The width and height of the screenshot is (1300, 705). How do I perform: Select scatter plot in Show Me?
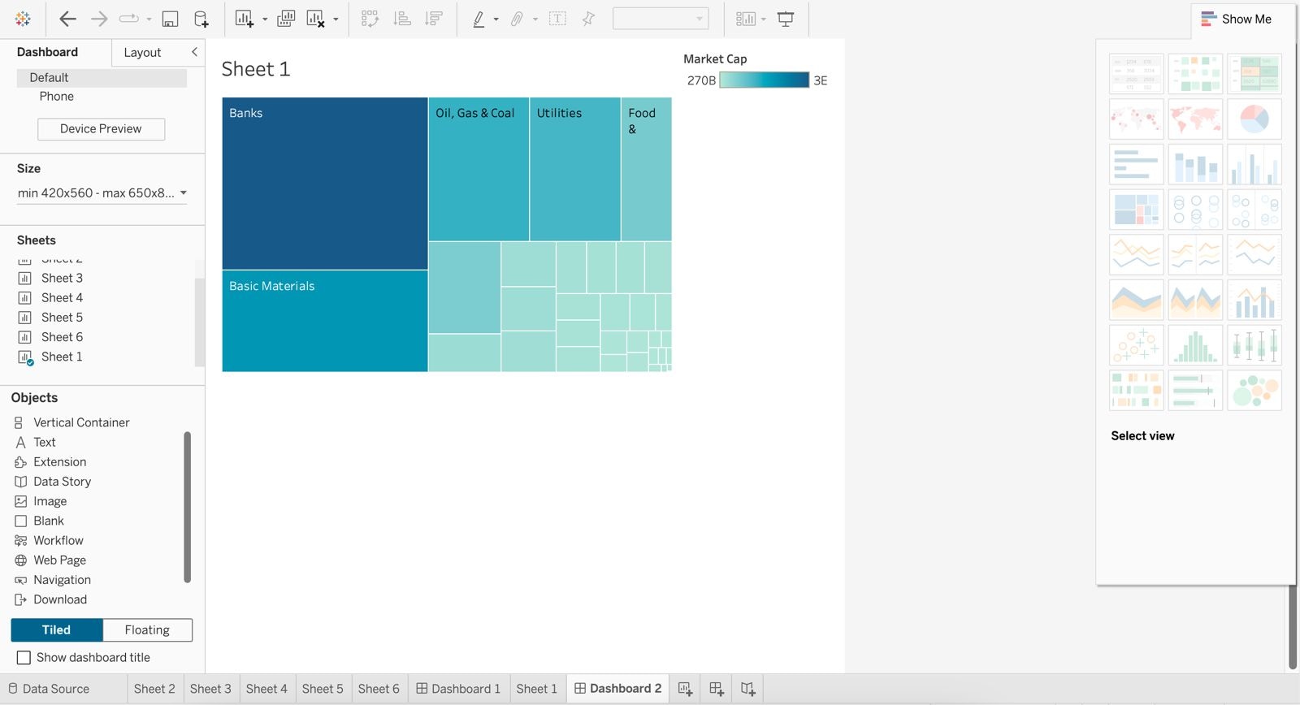(1136, 345)
